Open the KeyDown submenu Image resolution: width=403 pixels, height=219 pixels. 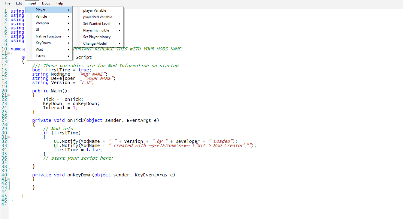point(49,43)
